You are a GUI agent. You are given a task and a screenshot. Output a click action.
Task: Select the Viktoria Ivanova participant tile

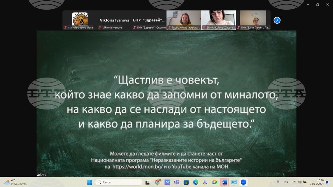(x=115, y=20)
